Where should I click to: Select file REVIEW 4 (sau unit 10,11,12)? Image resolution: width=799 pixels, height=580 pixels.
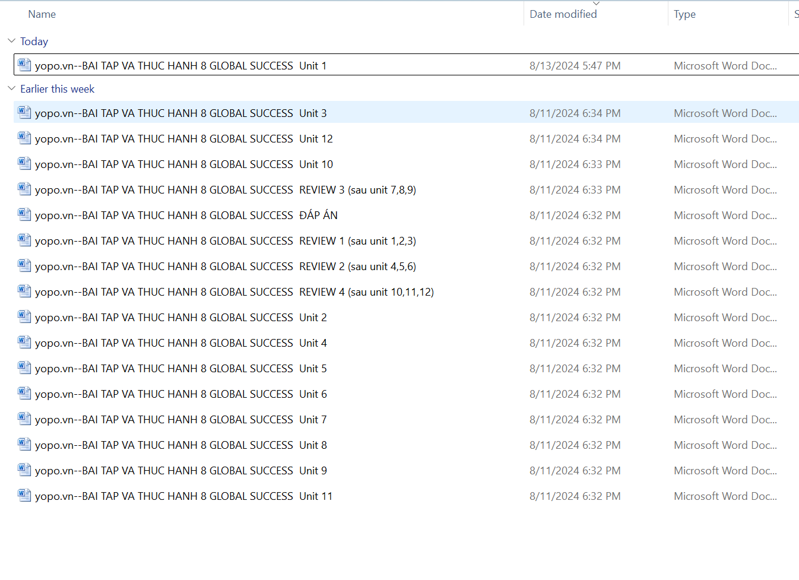click(234, 292)
